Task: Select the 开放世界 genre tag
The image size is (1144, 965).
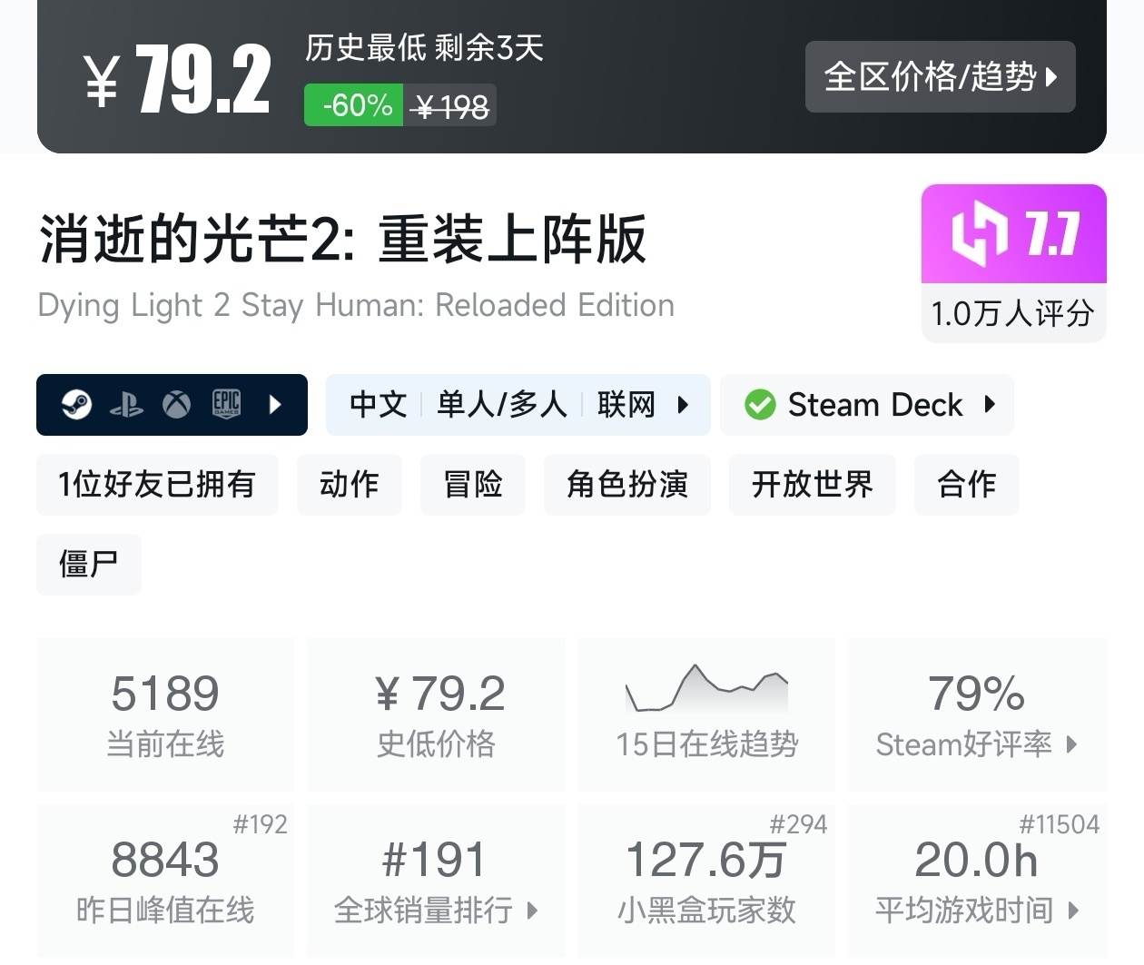Action: pos(812,485)
